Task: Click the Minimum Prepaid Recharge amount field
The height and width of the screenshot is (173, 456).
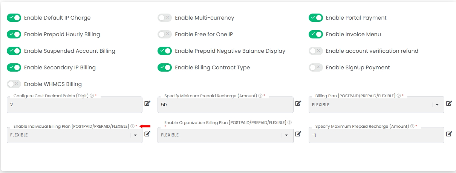Action: [x=225, y=105]
